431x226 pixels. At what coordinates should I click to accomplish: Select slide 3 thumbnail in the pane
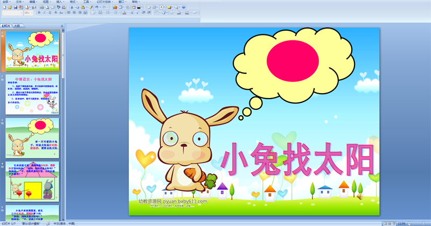click(x=32, y=138)
